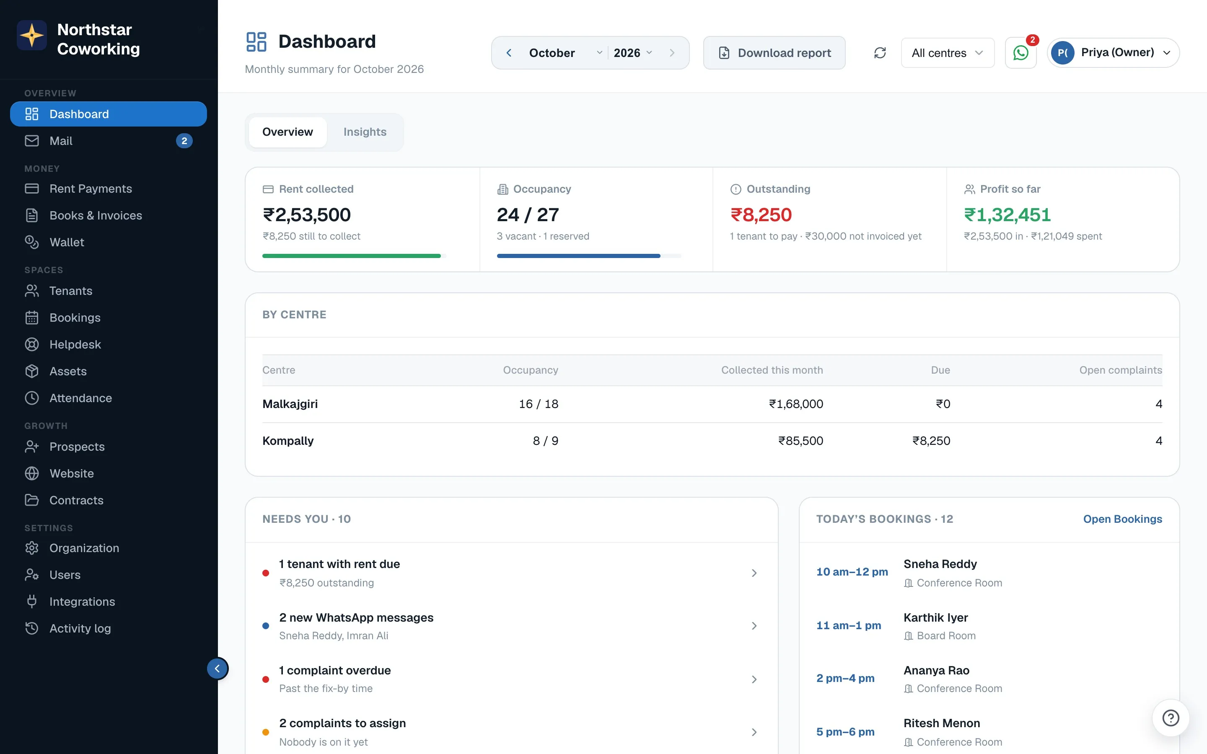Open Tenants in sidebar

108,291
